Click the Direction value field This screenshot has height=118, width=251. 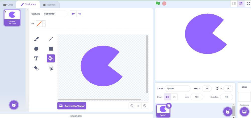coord(226,97)
